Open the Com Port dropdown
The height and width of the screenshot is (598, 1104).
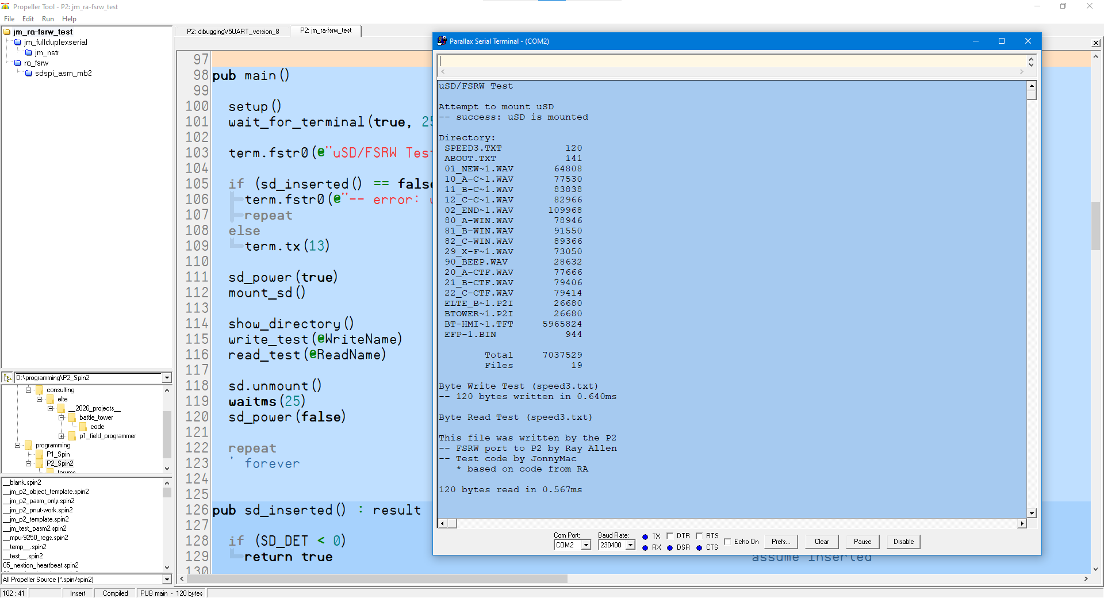(586, 545)
